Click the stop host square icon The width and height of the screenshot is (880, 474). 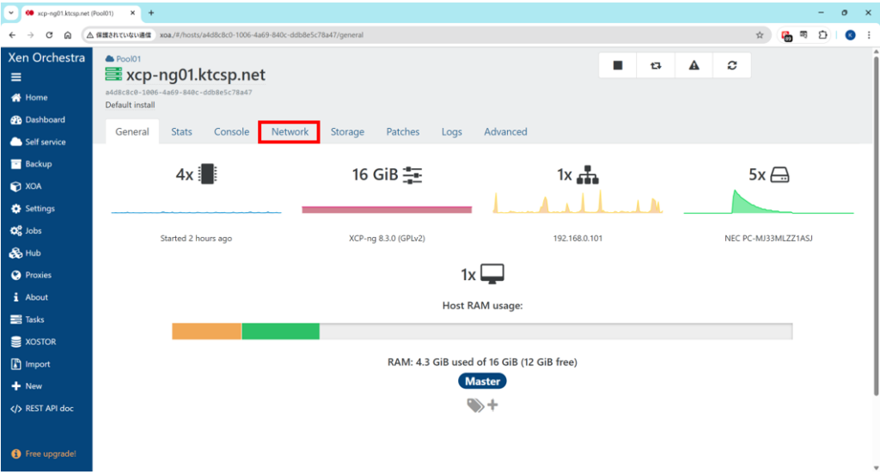coord(617,66)
